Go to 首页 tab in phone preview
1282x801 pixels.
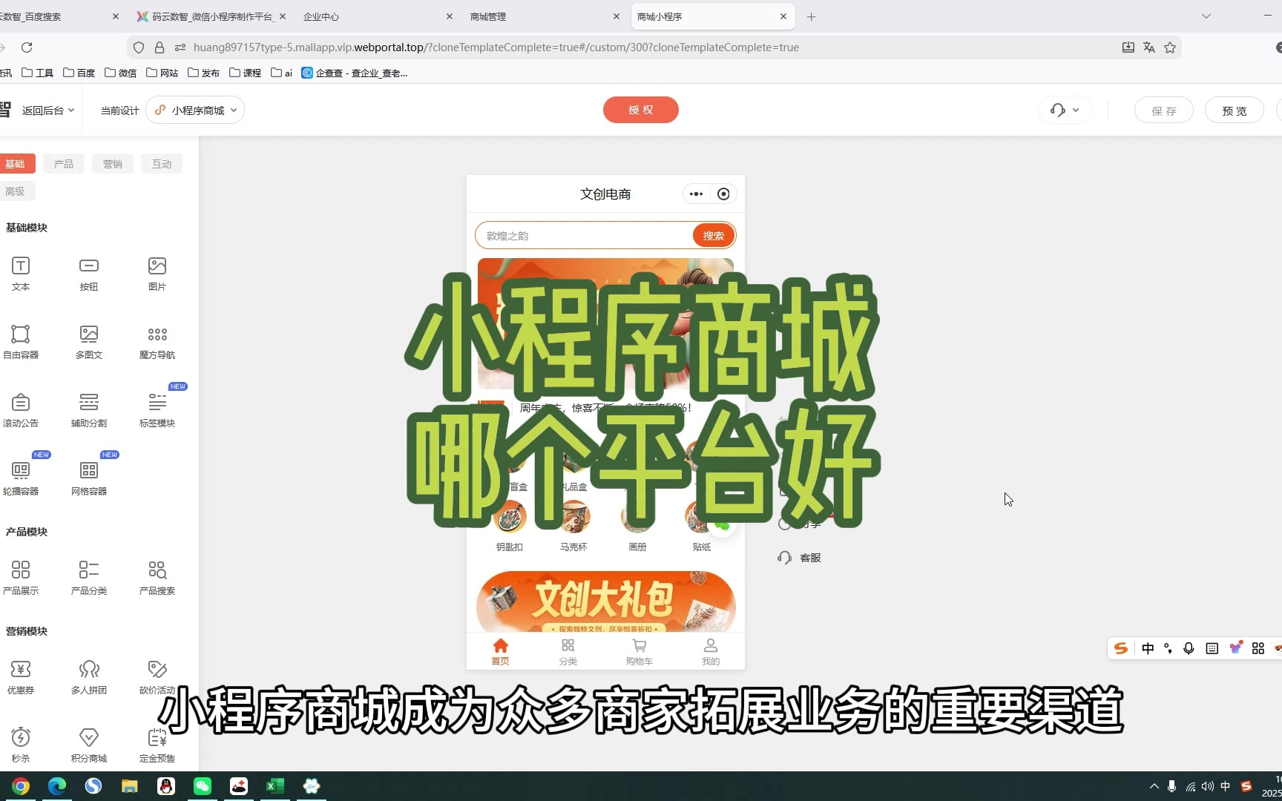click(x=501, y=652)
